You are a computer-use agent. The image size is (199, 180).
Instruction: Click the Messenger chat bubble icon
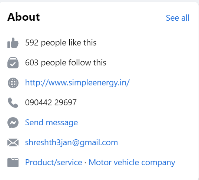tap(13, 123)
